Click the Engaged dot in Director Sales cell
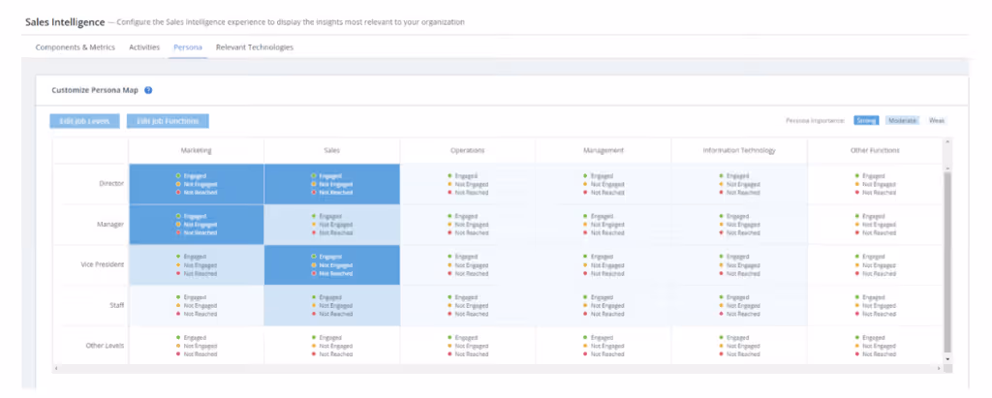This screenshot has width=992, height=398. tap(314, 176)
